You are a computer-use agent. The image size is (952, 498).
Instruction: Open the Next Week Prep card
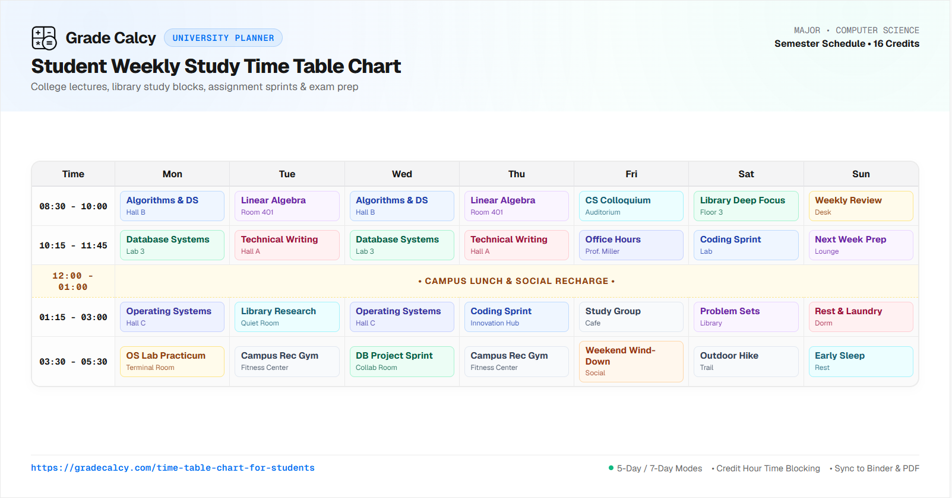pyautogui.click(x=861, y=245)
